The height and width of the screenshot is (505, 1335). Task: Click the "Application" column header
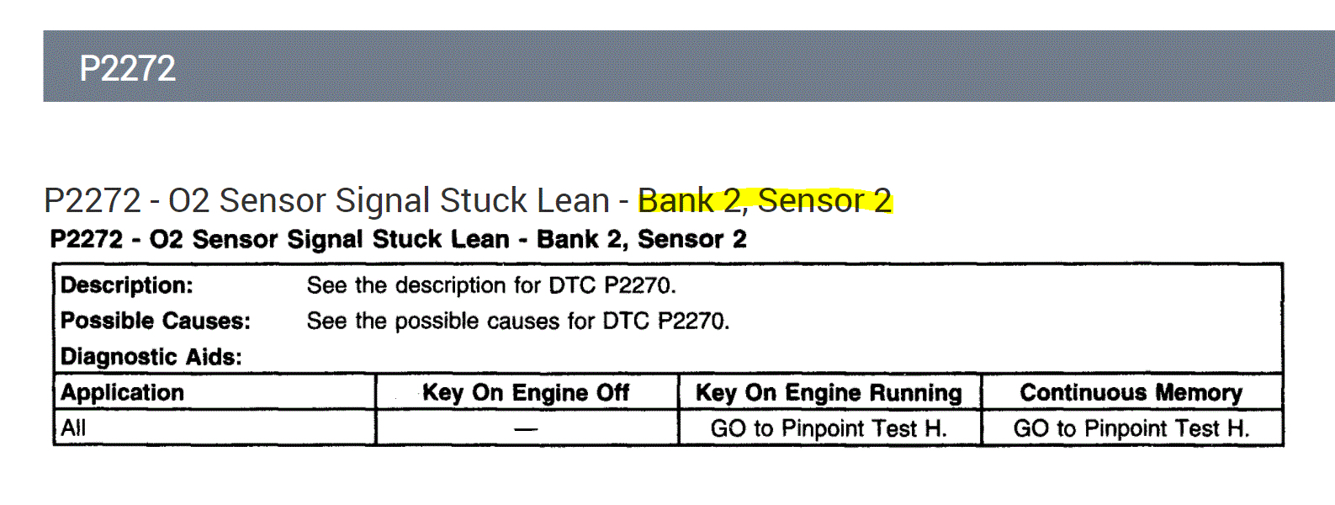pos(123,392)
